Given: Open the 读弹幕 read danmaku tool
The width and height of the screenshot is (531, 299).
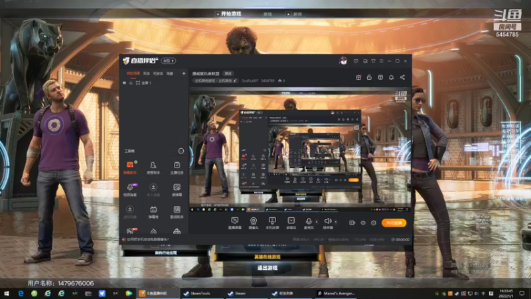Looking at the screenshot, I should [177, 190].
